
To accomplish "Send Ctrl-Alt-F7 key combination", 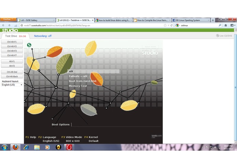I will (x=12, y=55).
